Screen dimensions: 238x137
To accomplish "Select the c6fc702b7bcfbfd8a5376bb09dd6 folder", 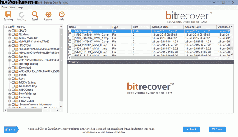I will [39, 60].
